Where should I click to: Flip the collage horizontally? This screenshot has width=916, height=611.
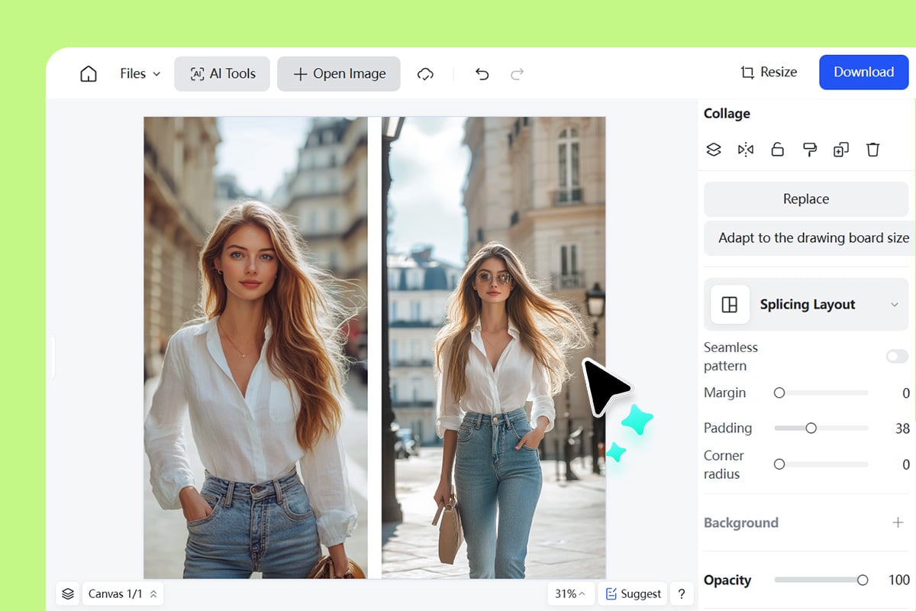pos(746,150)
